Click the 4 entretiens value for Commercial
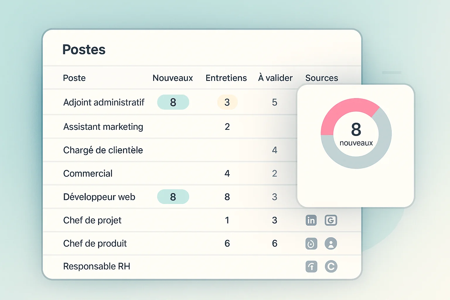Image resolution: width=450 pixels, height=300 pixels. coord(227,173)
